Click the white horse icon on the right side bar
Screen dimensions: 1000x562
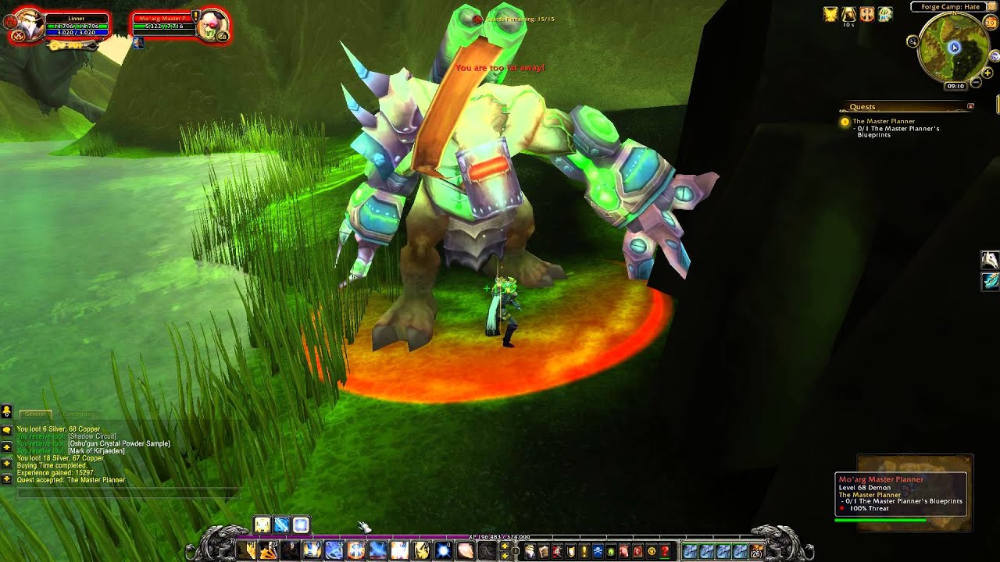[x=990, y=260]
